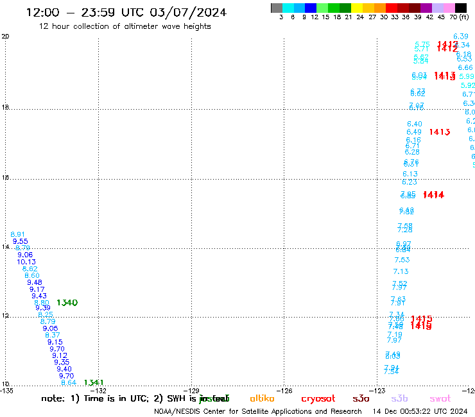Click the 'NOAA/NESDIS Center for Satellite Applications and Research' credit

[x=258, y=411]
